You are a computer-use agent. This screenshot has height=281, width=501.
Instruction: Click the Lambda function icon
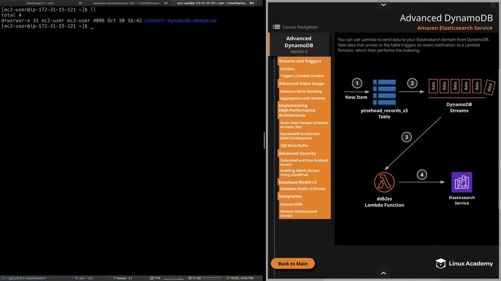click(384, 182)
